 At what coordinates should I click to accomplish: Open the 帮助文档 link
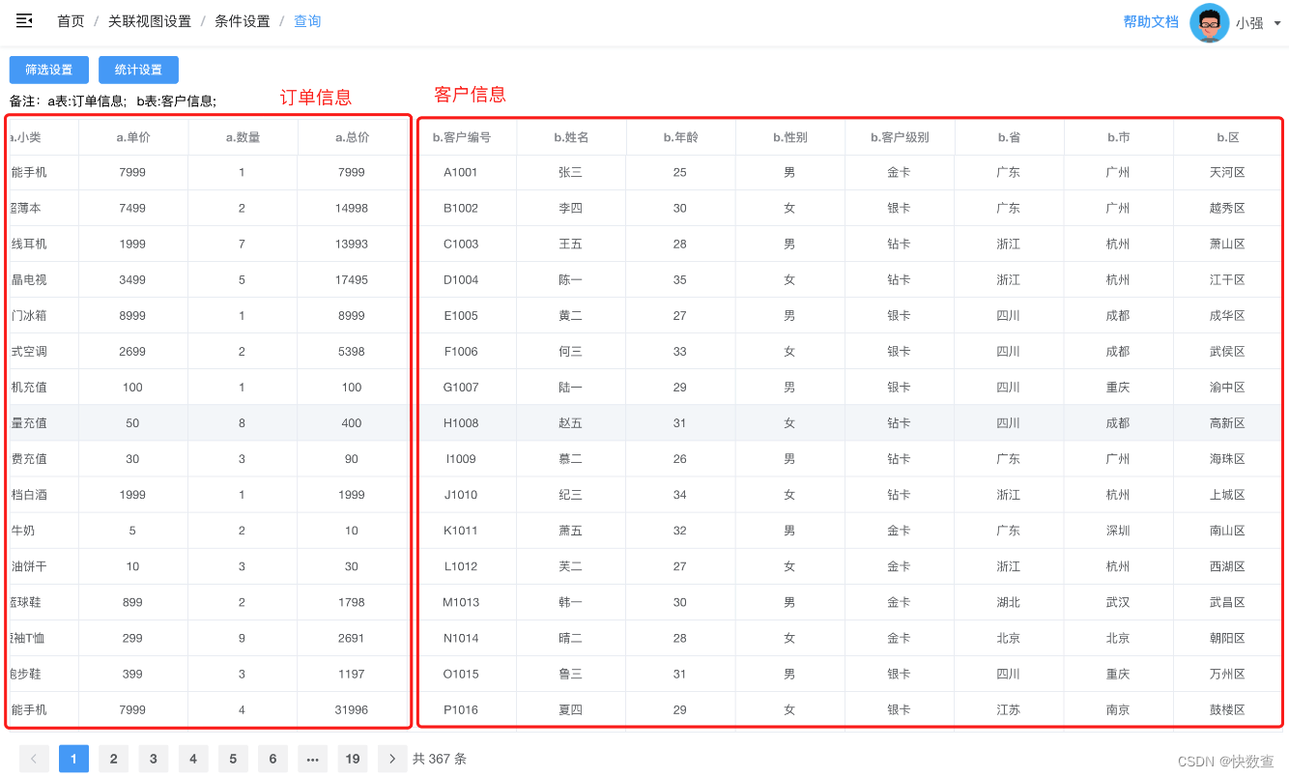pyautogui.click(x=1151, y=21)
